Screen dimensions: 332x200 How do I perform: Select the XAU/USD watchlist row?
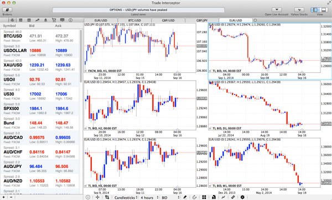[x=40, y=65]
